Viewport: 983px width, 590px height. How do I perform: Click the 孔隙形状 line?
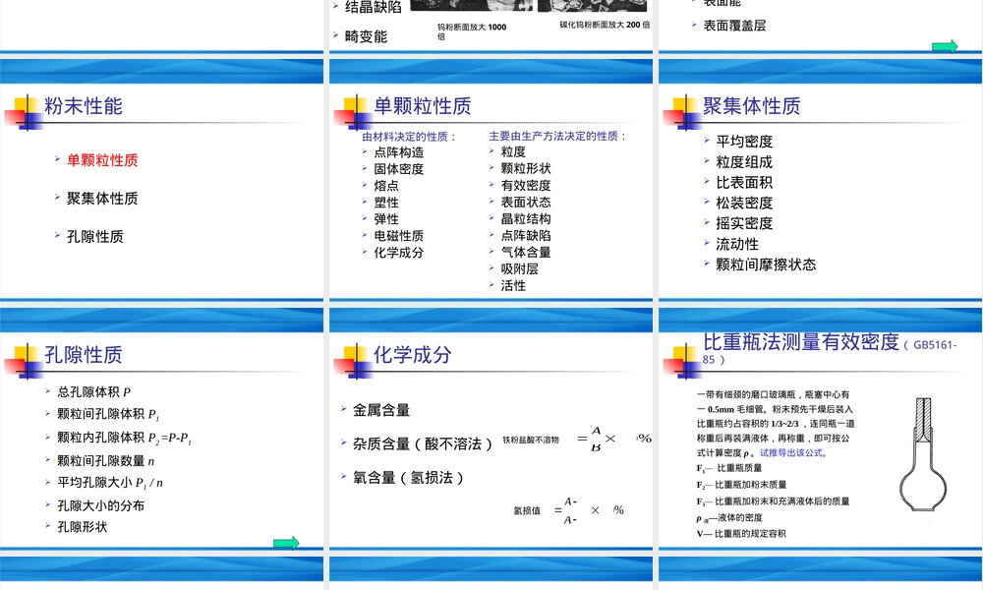pyautogui.click(x=82, y=527)
